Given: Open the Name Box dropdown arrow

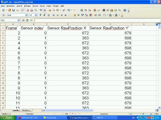Looking at the screenshot, I should pos(19,20).
